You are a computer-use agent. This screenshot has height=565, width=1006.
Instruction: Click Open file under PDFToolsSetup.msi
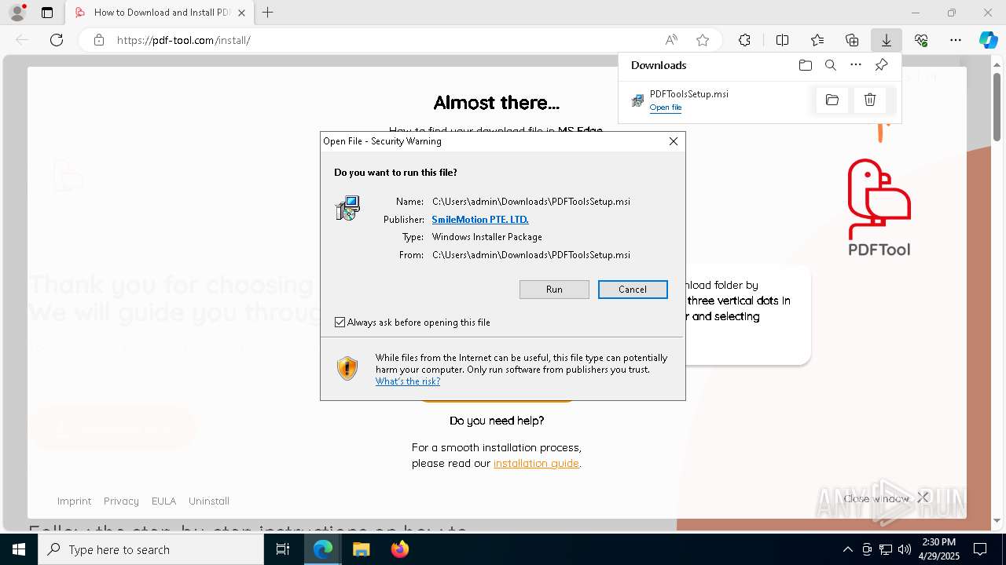coord(666,108)
